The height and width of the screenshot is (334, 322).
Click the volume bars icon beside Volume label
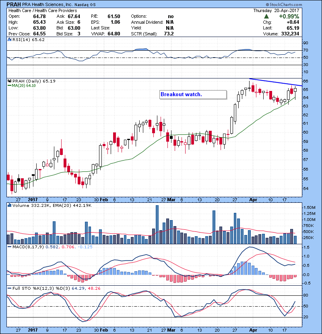click(x=9, y=205)
